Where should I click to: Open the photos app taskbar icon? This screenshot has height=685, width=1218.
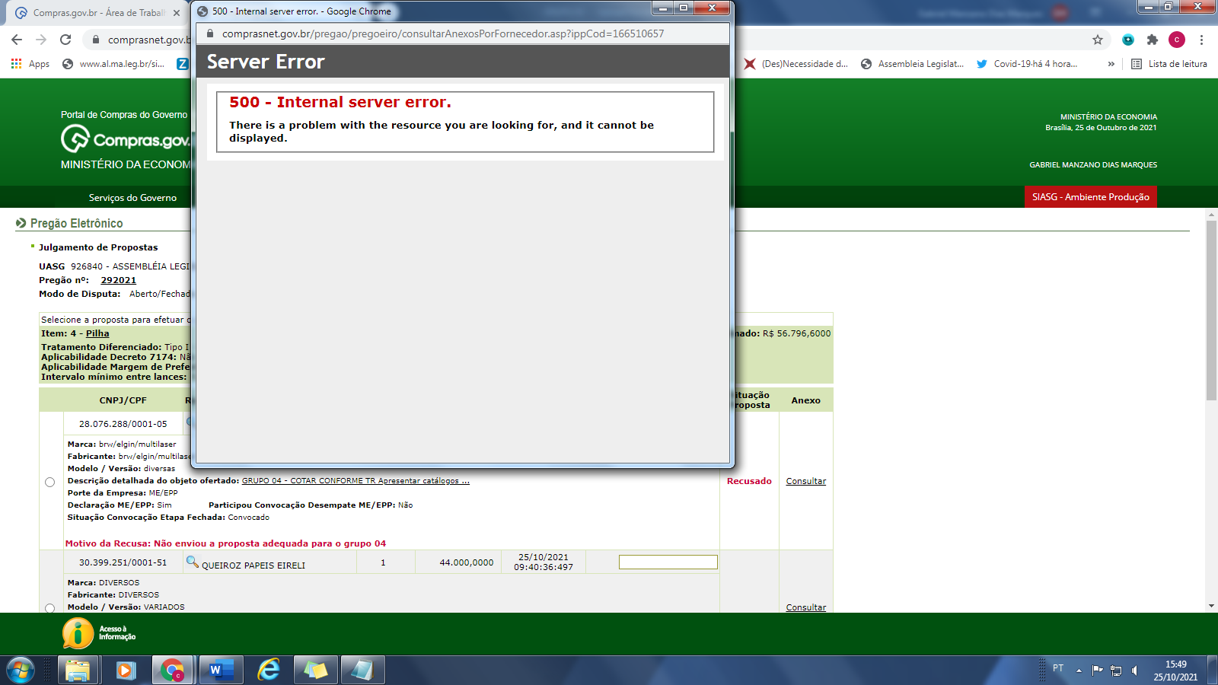315,671
